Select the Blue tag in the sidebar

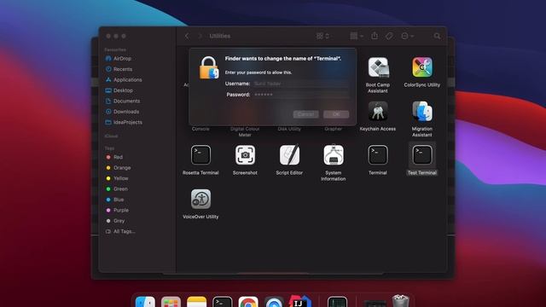tap(114, 200)
